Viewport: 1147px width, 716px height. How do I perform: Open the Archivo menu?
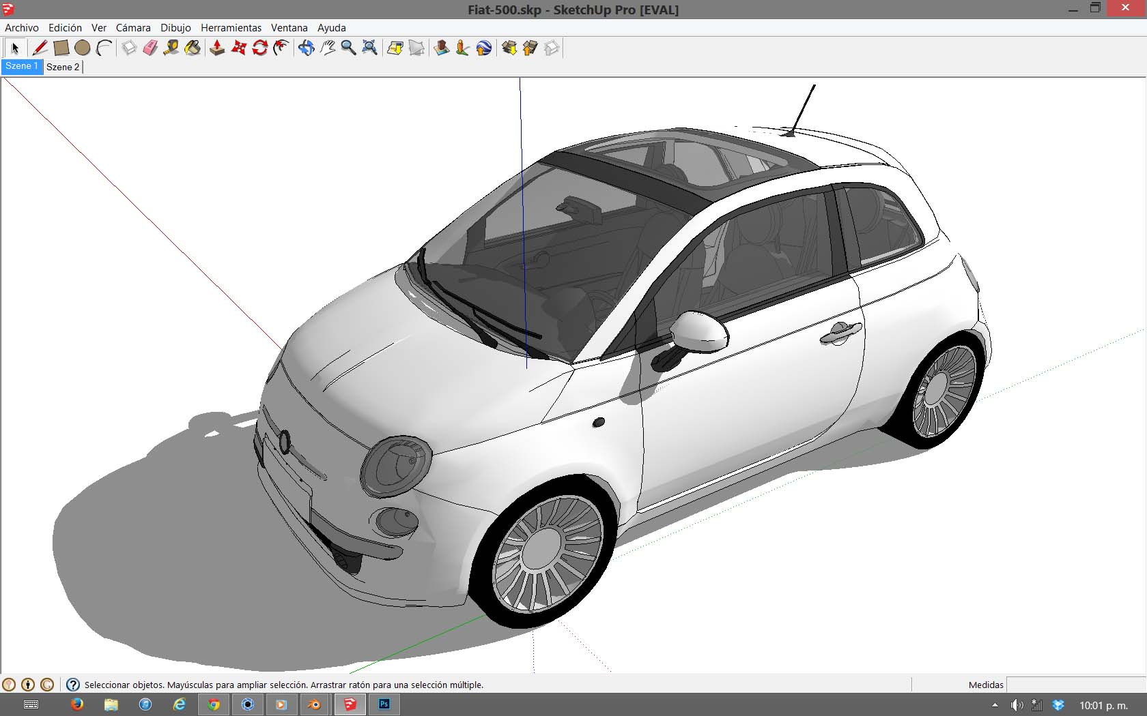pyautogui.click(x=22, y=28)
